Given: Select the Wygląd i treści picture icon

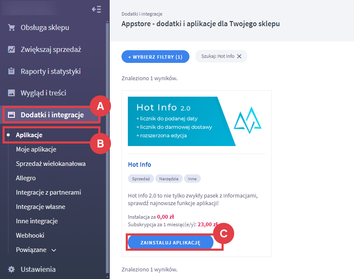Looking at the screenshot, I should [11, 92].
